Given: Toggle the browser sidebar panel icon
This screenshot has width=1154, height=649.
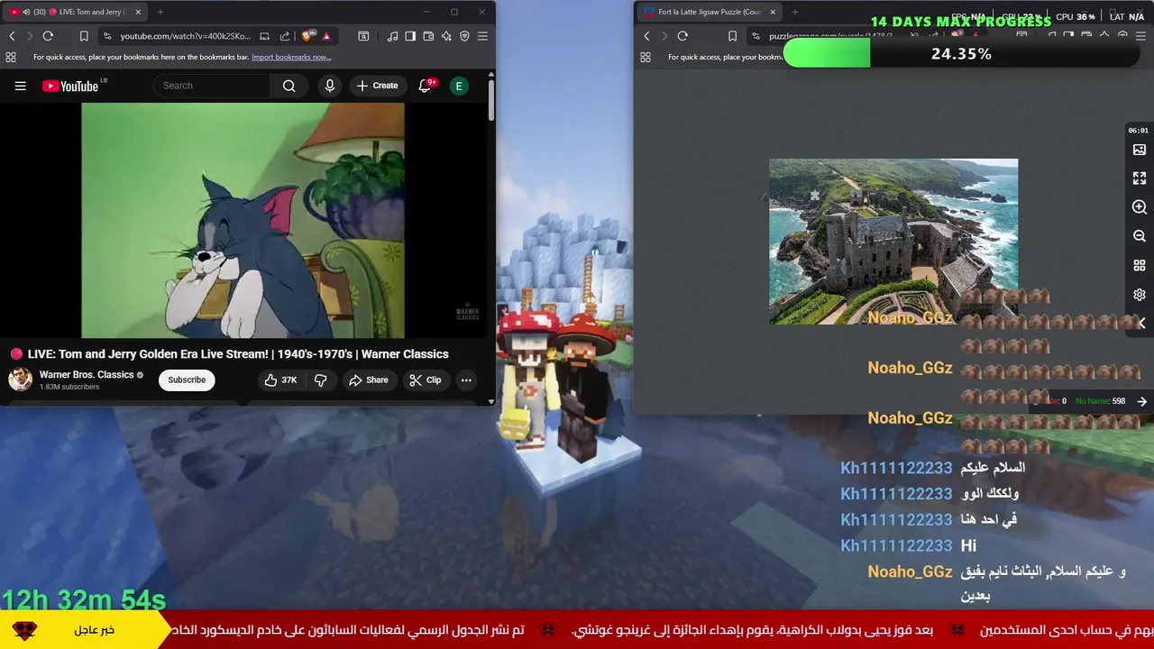Looking at the screenshot, I should click(x=410, y=36).
